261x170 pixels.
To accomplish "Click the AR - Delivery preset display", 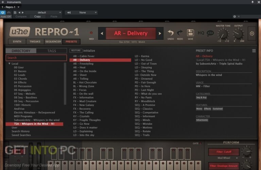I will (x=130, y=33).
